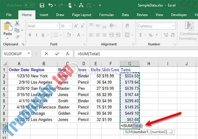
Task: Click the Orientation text angle icon
Action: click(112, 26)
